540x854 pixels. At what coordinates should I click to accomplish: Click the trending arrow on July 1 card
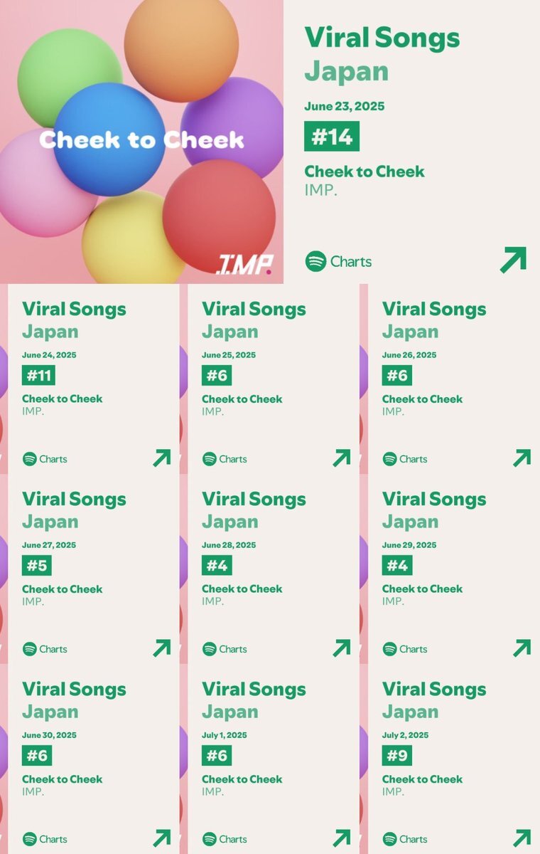click(342, 838)
